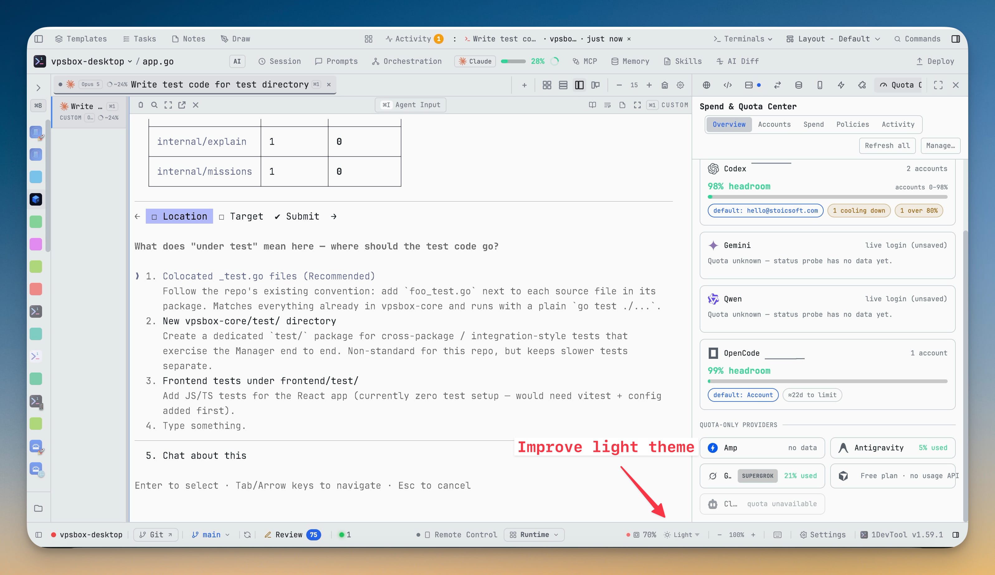Open the code brackets panel icon
The width and height of the screenshot is (995, 575).
(728, 85)
